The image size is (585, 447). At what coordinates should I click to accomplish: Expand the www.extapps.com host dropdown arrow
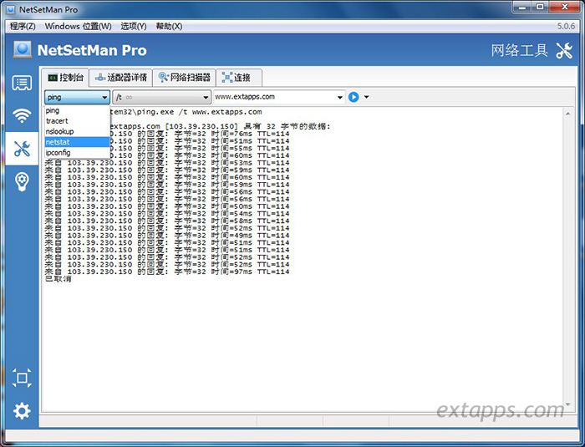click(x=340, y=98)
